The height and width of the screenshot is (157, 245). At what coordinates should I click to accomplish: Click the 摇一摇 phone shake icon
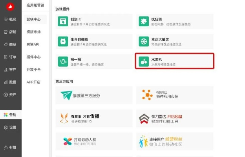(63, 62)
